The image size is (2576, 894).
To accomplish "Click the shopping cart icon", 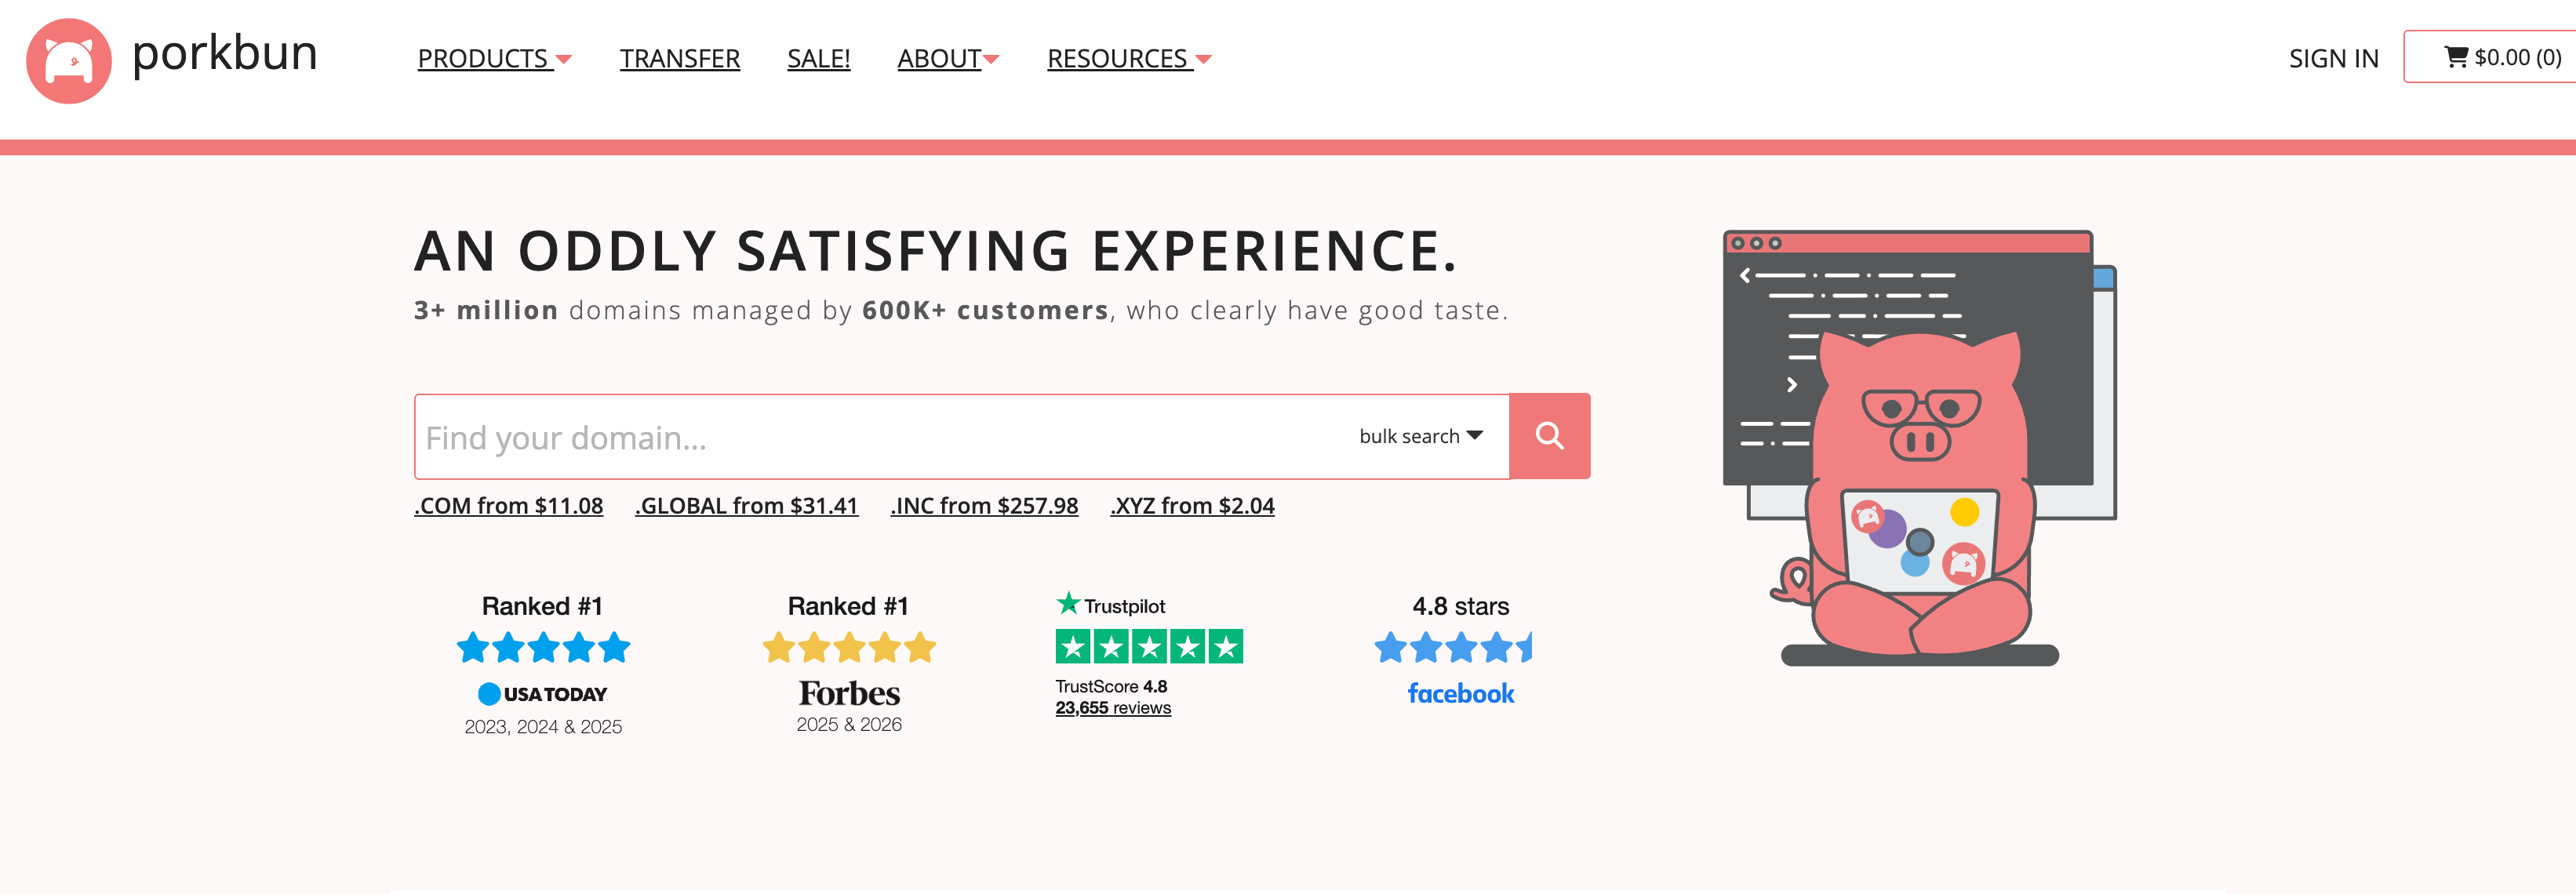I will tap(2456, 57).
